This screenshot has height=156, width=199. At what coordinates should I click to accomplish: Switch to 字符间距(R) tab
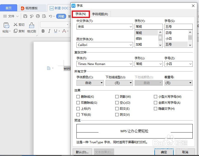tap(100, 14)
